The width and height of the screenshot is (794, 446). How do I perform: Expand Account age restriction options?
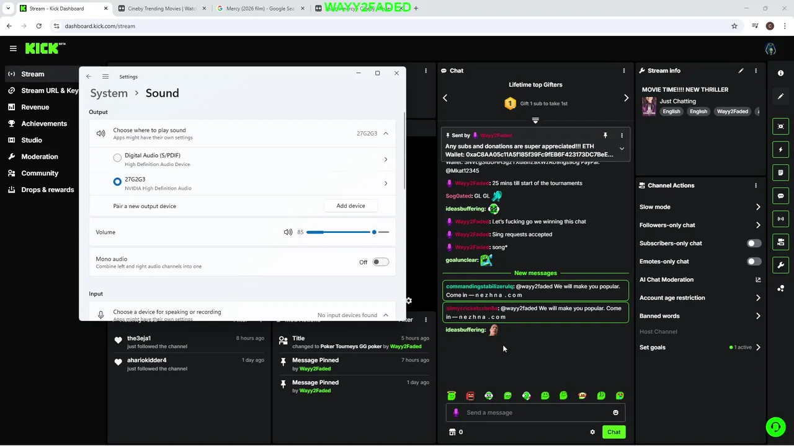click(x=758, y=298)
